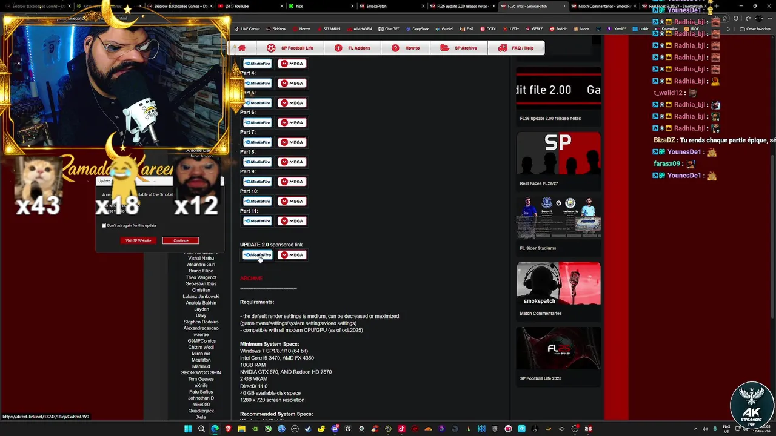Viewport: 776px width, 436px height.
Task: Download Part 6 via MEGA
Action: [x=292, y=122]
